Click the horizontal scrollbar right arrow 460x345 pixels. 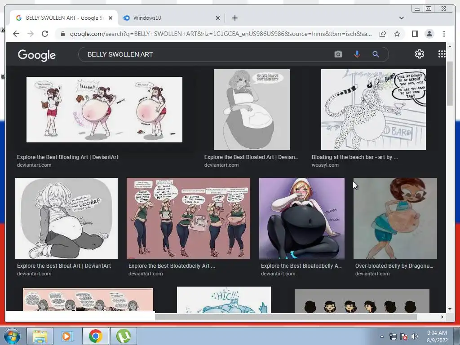442,317
